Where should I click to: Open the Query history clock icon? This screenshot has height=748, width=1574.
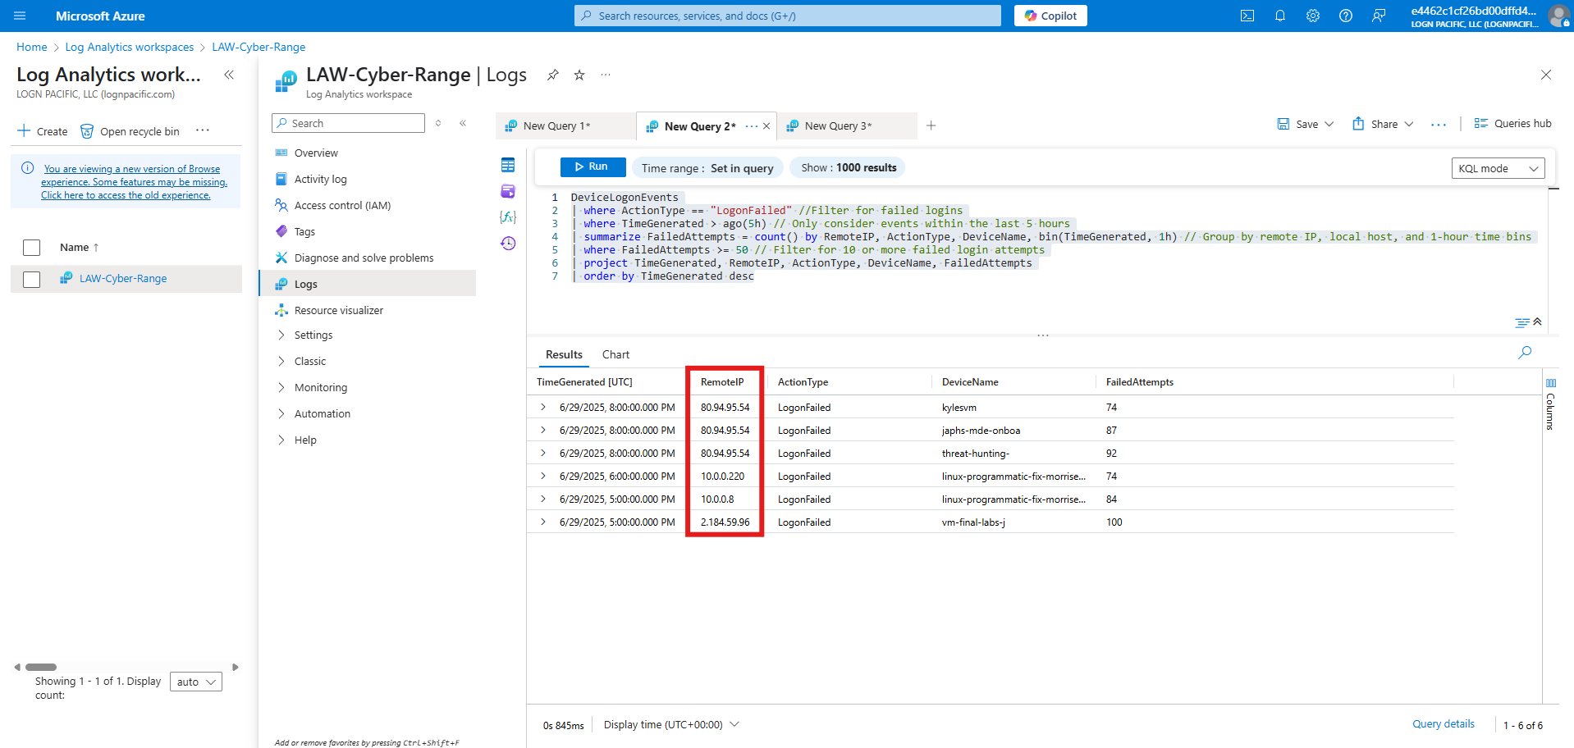[508, 244]
